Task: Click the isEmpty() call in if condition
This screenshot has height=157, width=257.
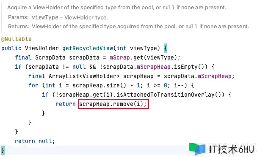Action: pyautogui.click(x=191, y=67)
